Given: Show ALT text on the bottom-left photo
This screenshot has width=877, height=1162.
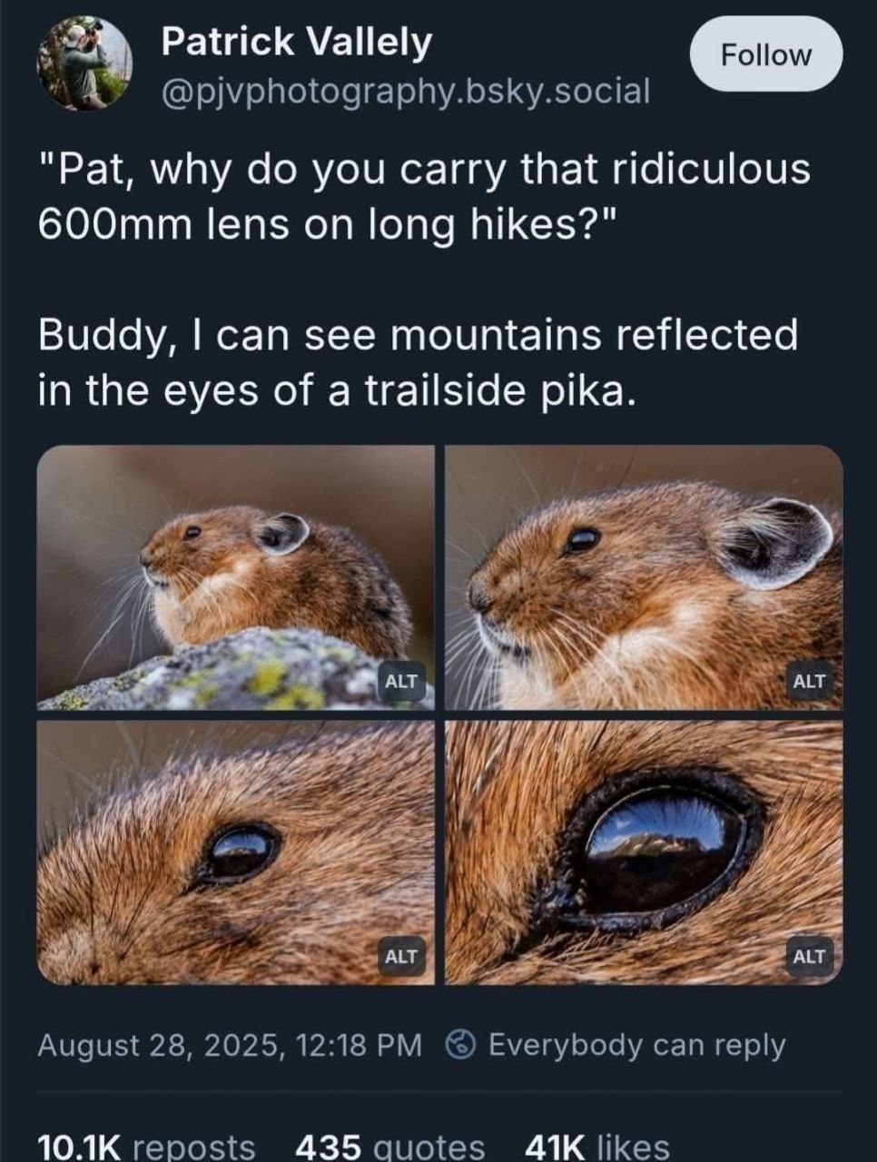Looking at the screenshot, I should pos(401,956).
